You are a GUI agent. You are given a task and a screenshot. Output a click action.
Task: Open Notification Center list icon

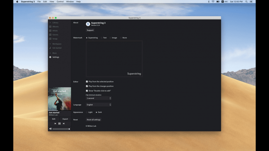pos(251,2)
